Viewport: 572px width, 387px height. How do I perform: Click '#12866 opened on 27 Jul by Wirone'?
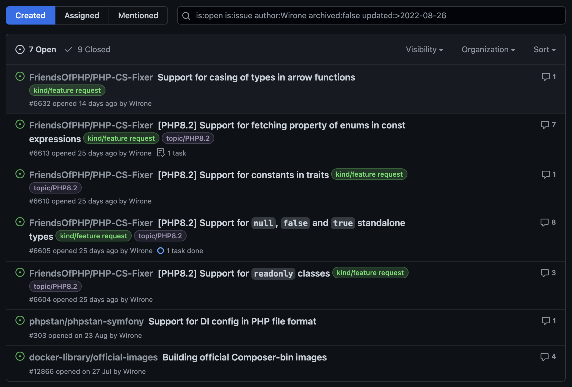pos(87,371)
